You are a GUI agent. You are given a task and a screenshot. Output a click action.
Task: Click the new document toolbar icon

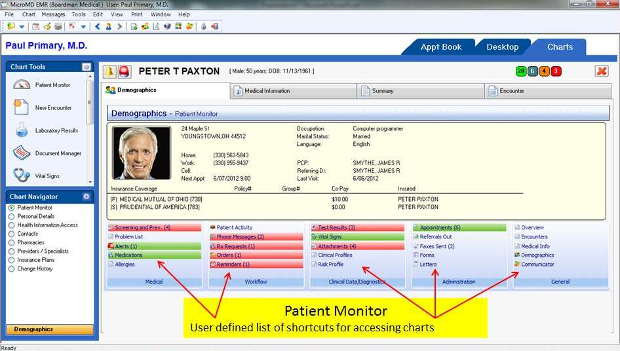click(x=134, y=26)
